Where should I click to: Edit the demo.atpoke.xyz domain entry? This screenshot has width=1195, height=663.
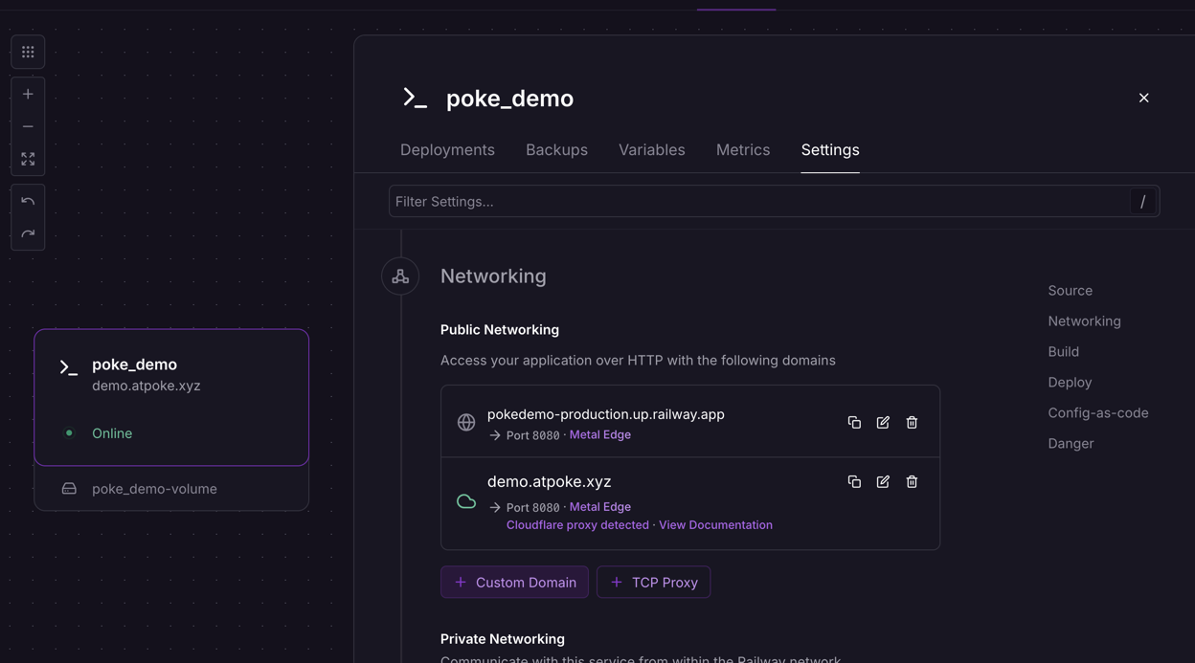(x=883, y=482)
